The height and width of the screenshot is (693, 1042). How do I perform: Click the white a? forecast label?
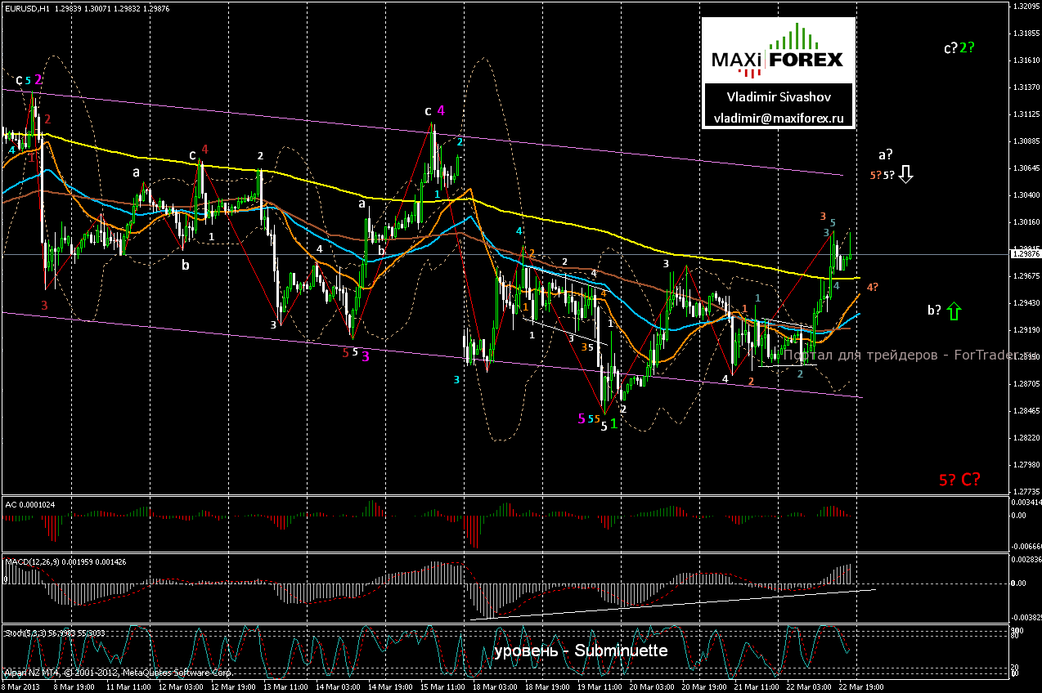885,154
